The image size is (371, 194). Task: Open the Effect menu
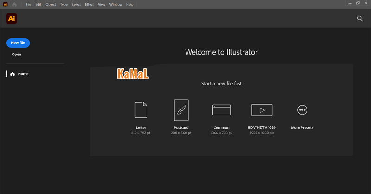[x=89, y=4]
